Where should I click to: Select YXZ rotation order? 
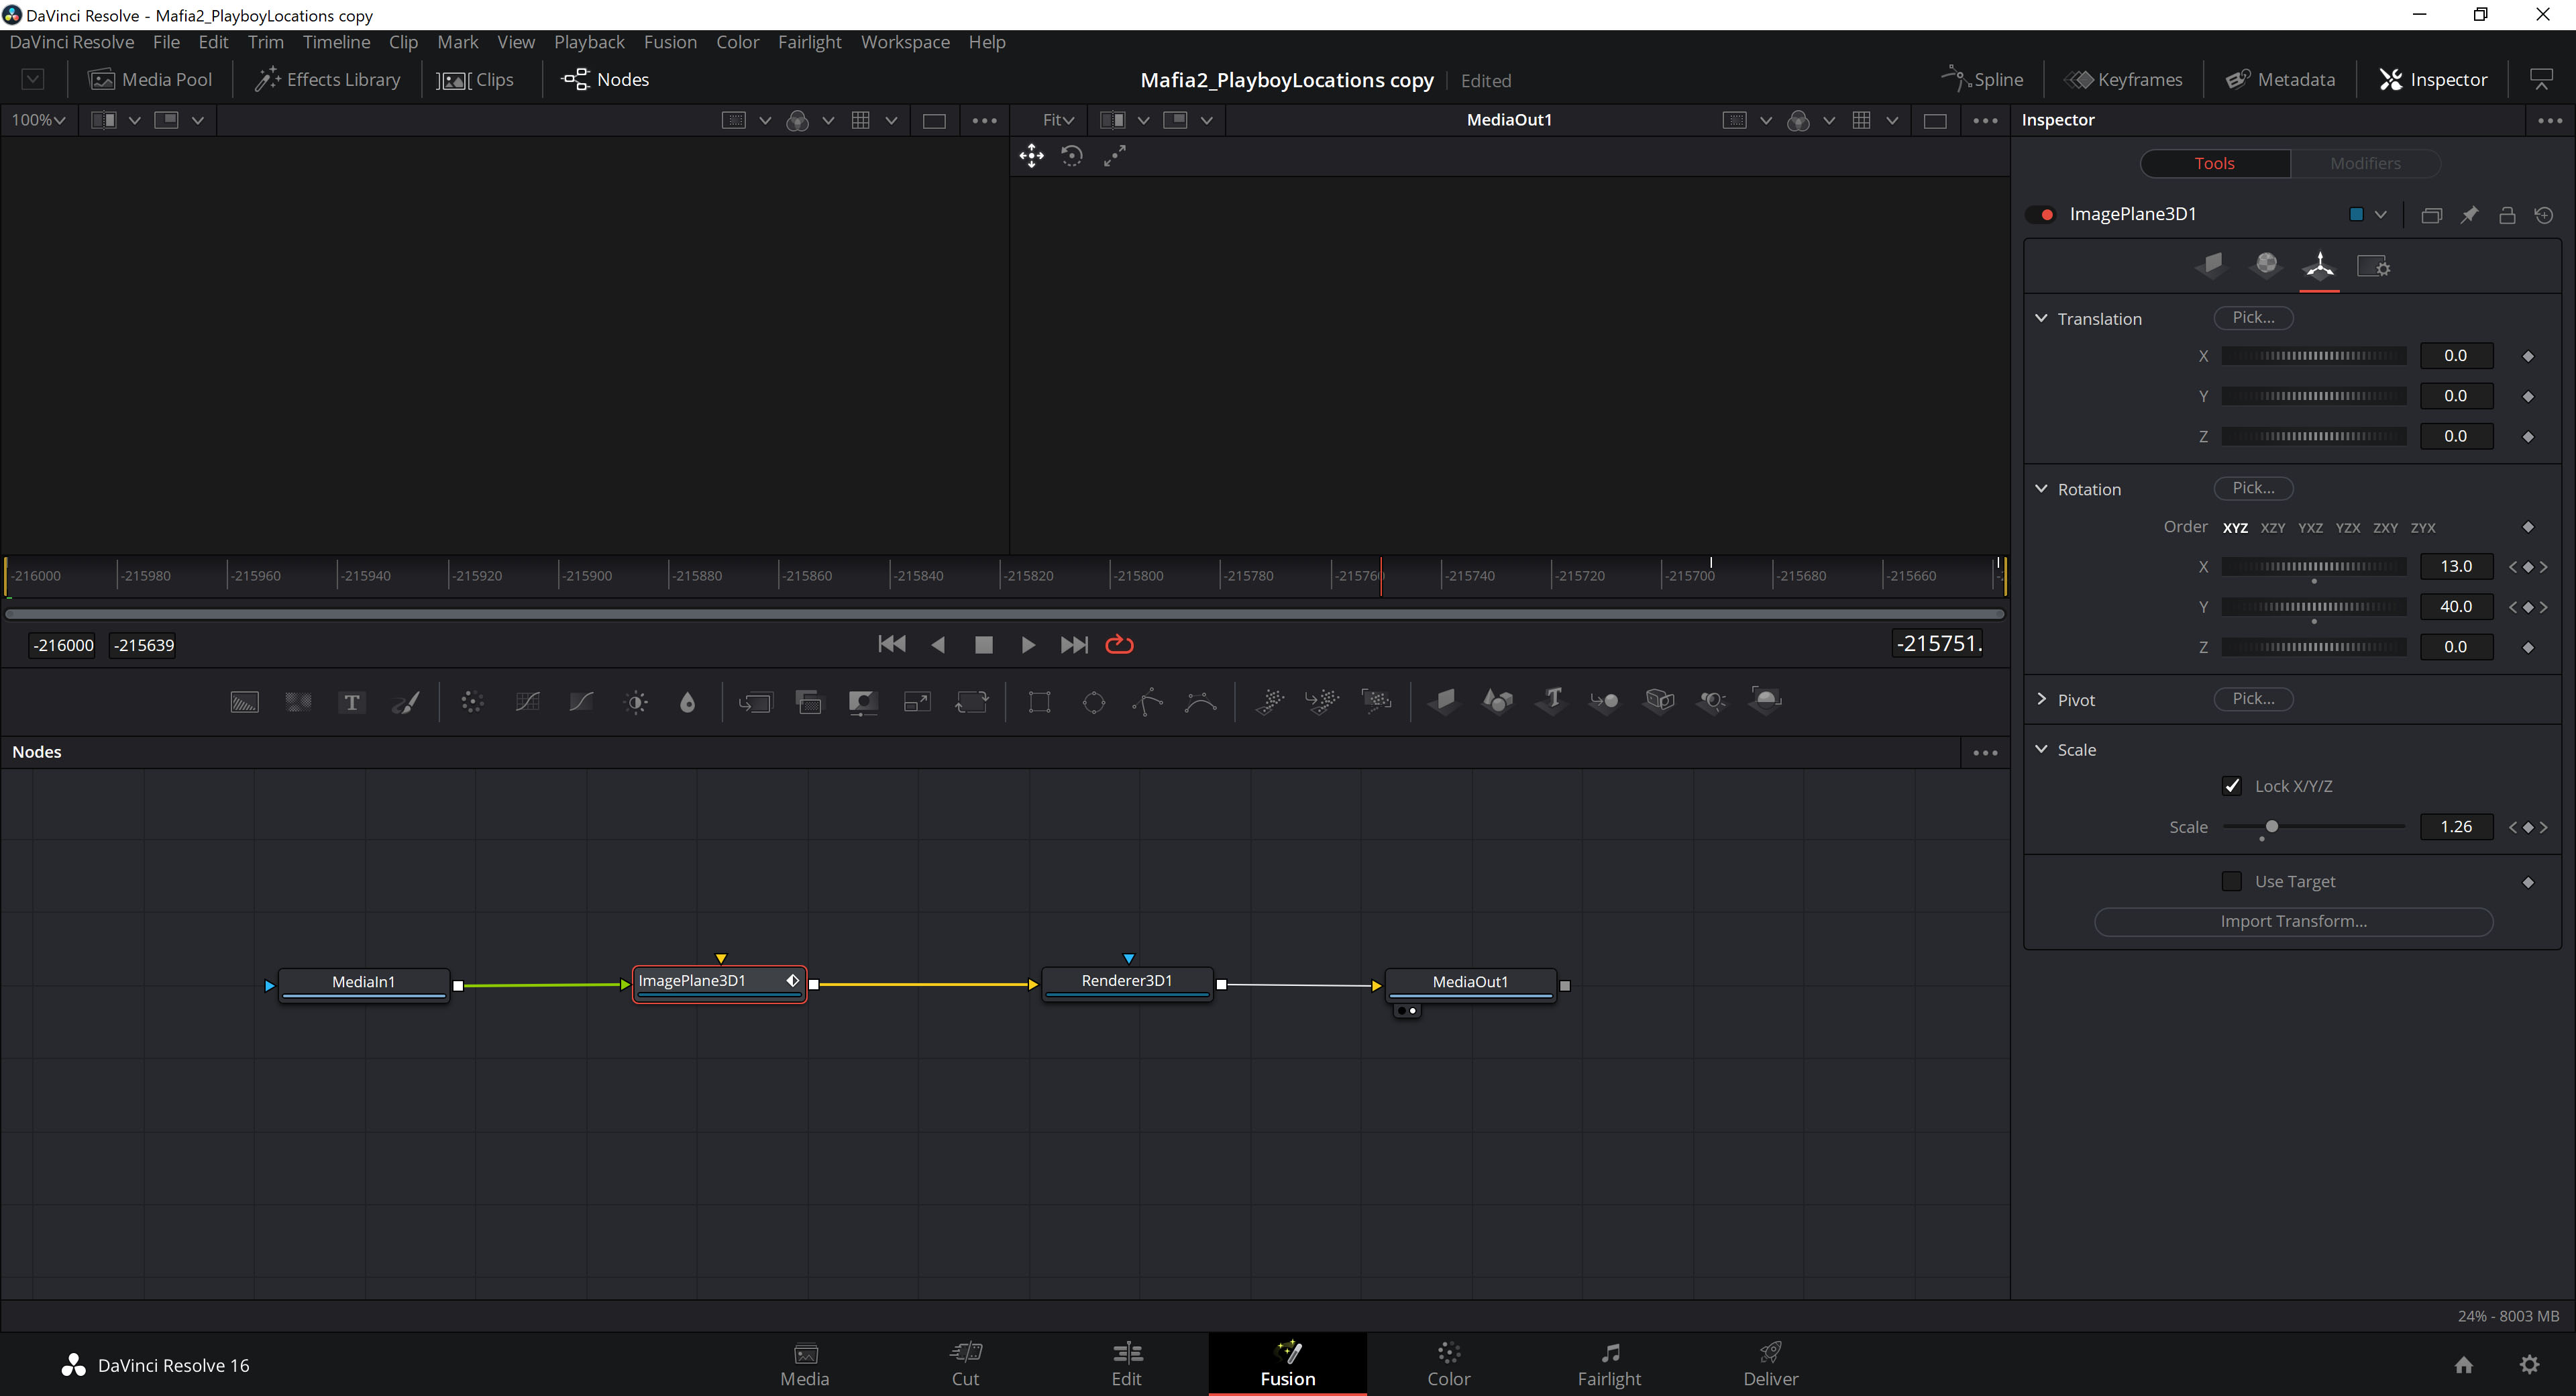(2310, 528)
